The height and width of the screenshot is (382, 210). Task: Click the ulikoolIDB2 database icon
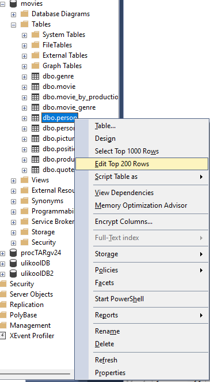13,274
